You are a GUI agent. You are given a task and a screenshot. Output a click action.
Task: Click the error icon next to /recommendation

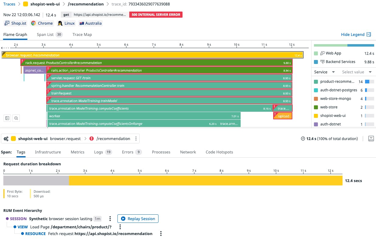[x=92, y=139]
